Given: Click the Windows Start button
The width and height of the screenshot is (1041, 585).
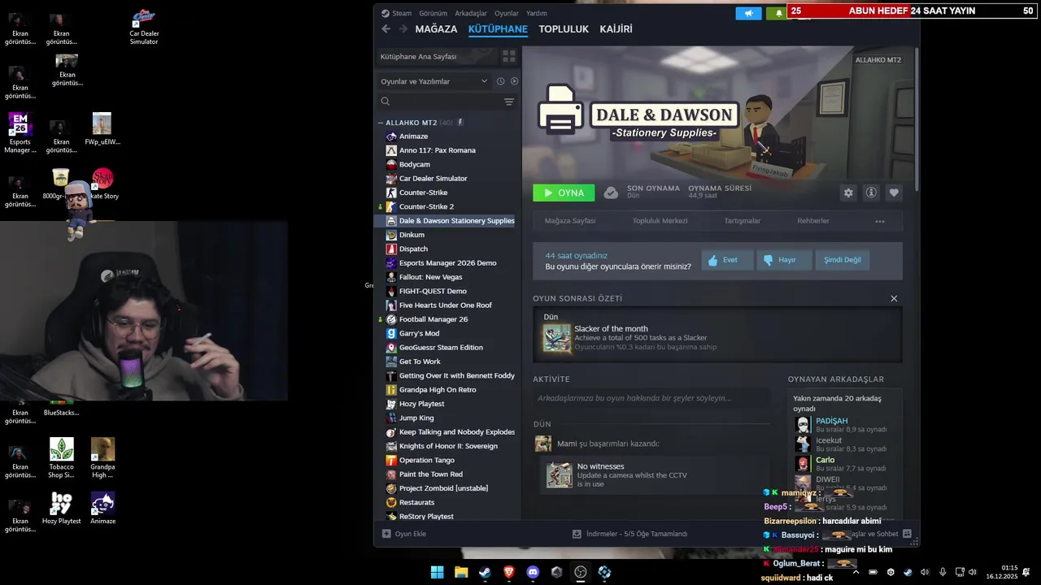Looking at the screenshot, I should pos(437,572).
